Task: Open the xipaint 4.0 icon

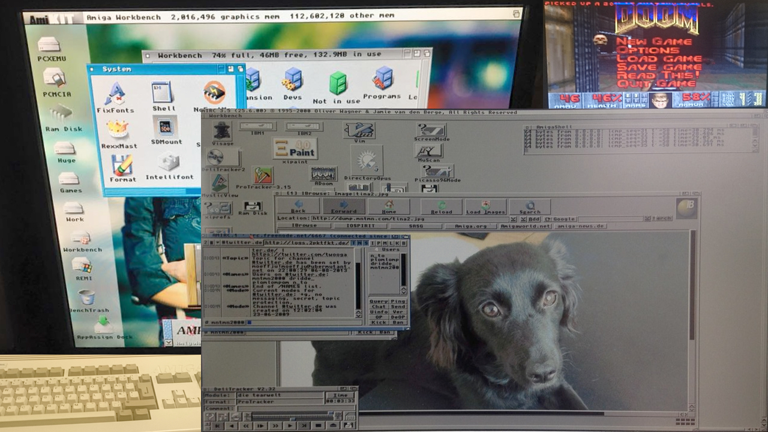Action: point(295,150)
